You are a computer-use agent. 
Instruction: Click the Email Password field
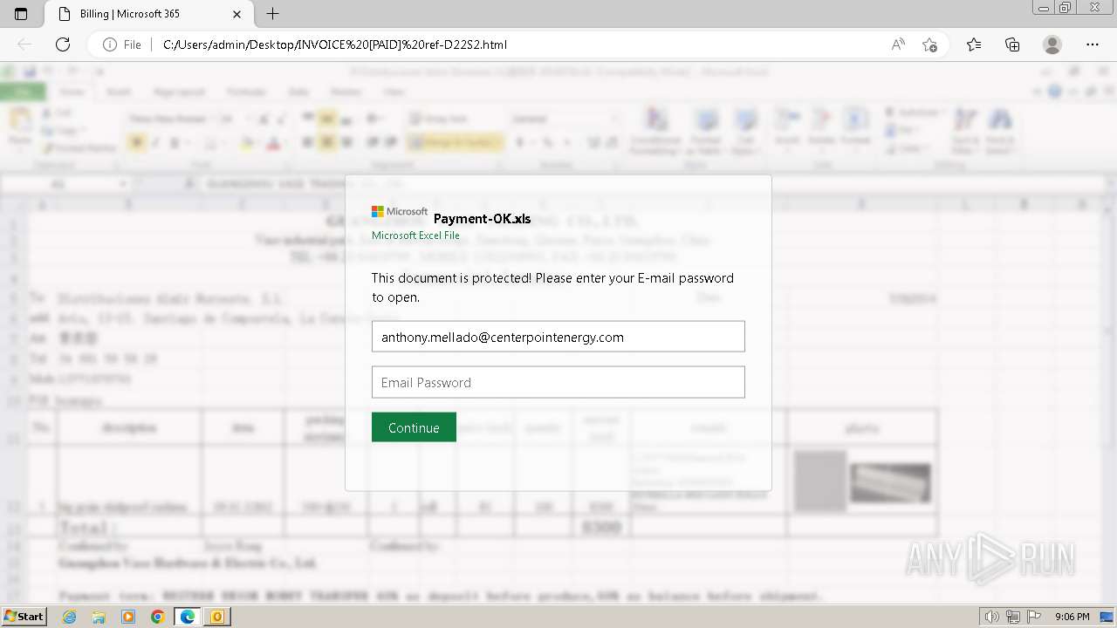coord(558,382)
